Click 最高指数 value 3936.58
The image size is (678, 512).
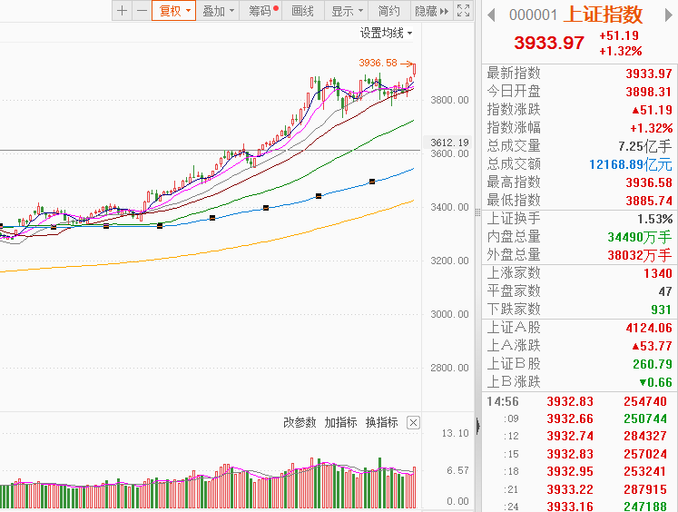tap(649, 182)
